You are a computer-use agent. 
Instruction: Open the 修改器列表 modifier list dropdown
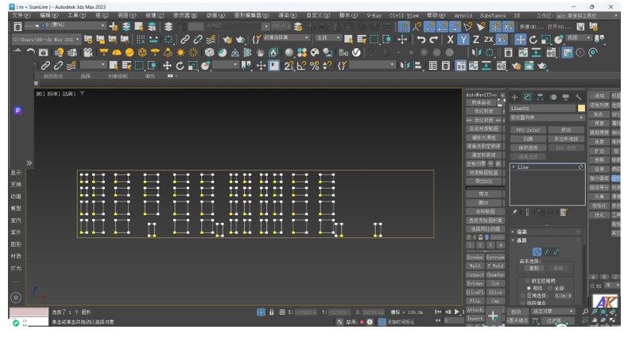pyautogui.click(x=547, y=117)
